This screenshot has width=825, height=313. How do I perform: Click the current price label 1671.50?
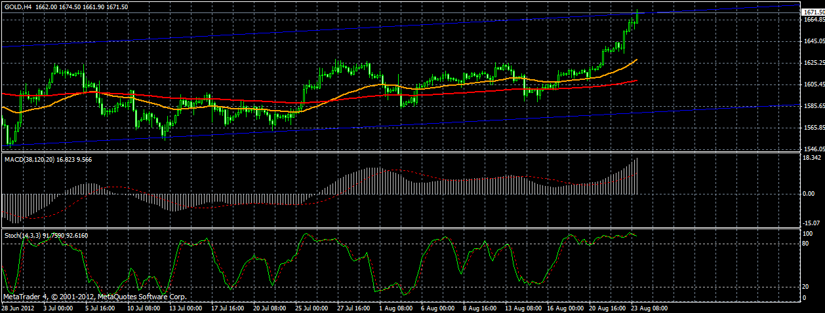tap(813, 12)
